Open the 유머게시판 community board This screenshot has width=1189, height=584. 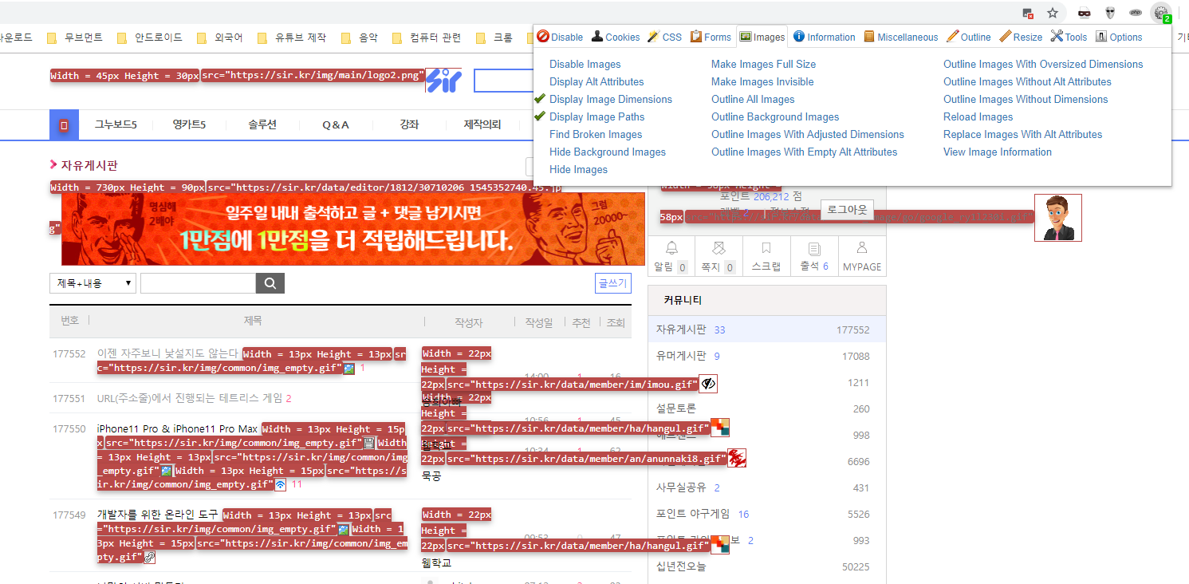681,356
